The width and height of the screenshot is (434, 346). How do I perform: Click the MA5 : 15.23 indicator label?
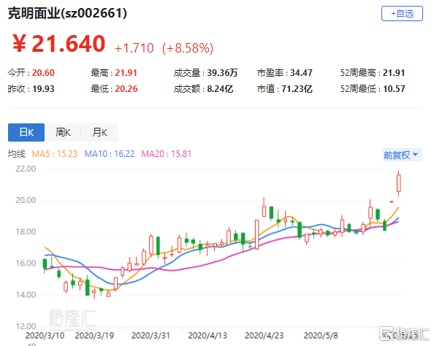coord(55,154)
